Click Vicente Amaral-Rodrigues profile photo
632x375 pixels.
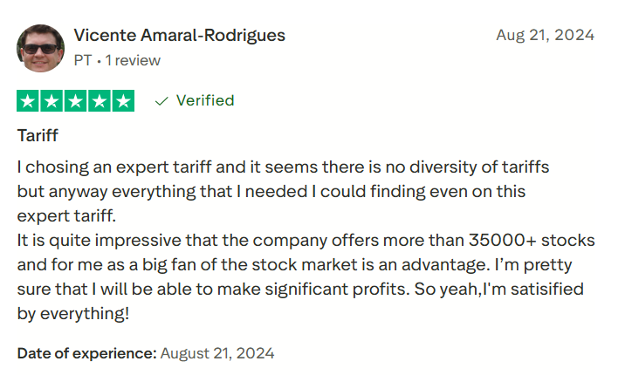tap(40, 48)
